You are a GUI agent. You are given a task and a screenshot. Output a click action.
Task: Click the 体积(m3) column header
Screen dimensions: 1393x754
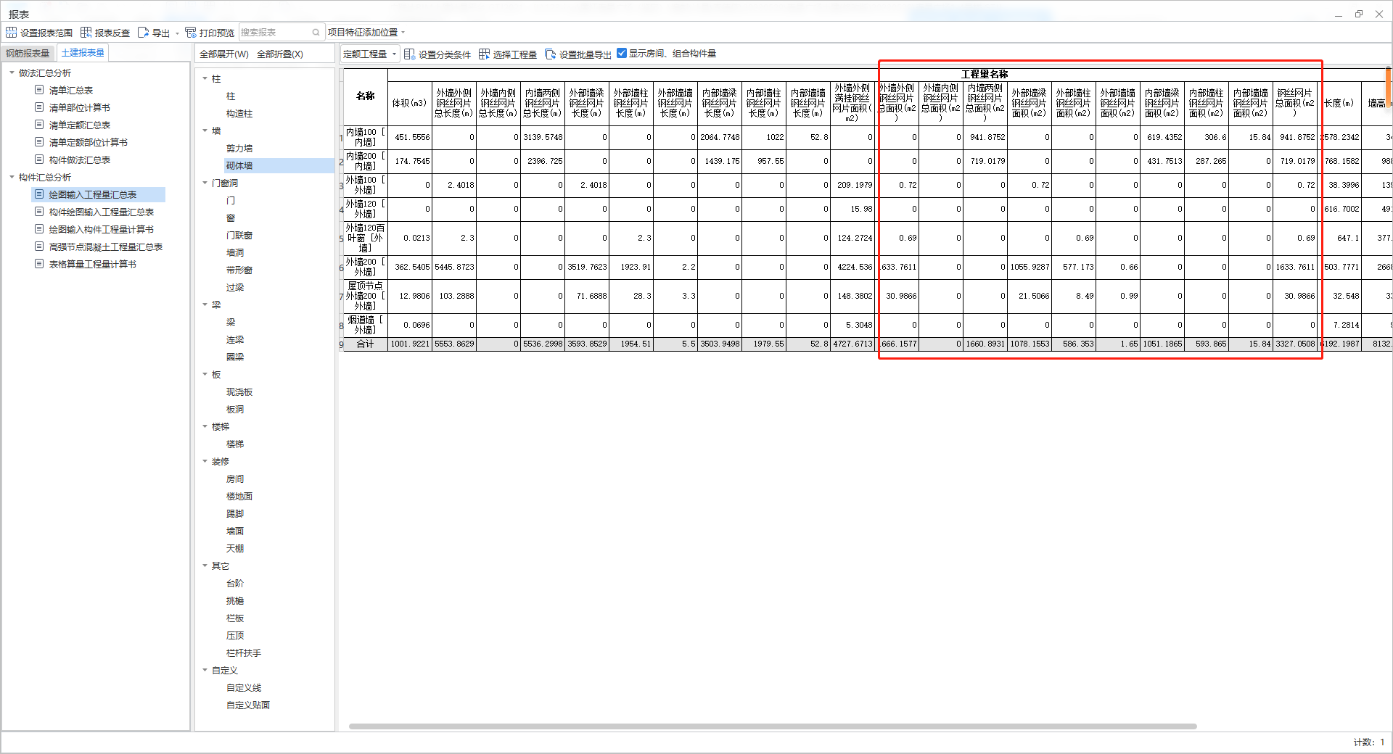pyautogui.click(x=409, y=103)
